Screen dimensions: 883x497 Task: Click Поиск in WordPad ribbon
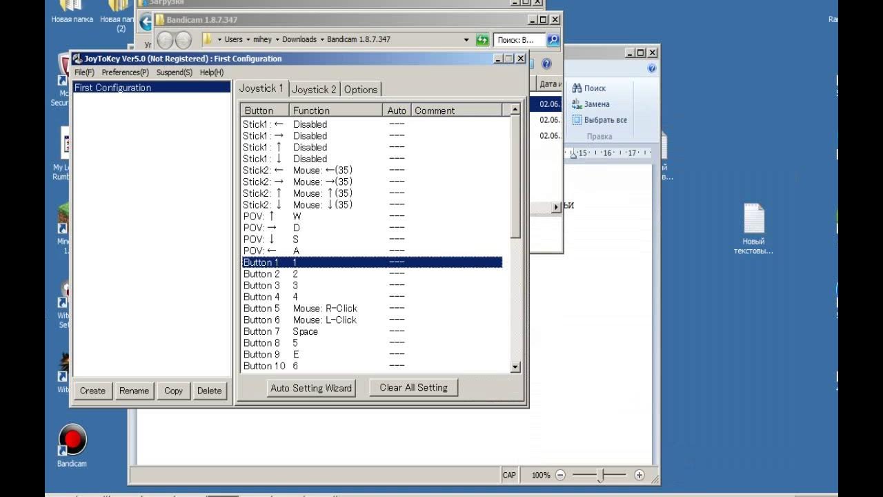[588, 88]
